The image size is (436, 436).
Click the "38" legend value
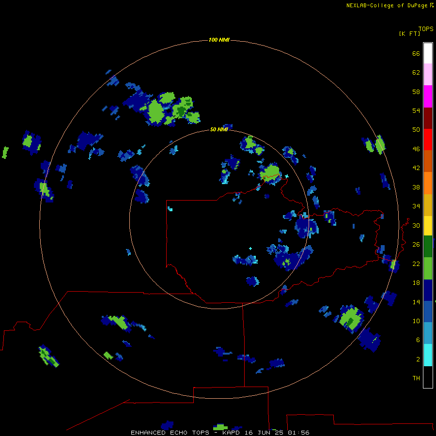coord(416,187)
